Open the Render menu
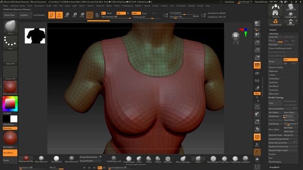 [138, 6]
